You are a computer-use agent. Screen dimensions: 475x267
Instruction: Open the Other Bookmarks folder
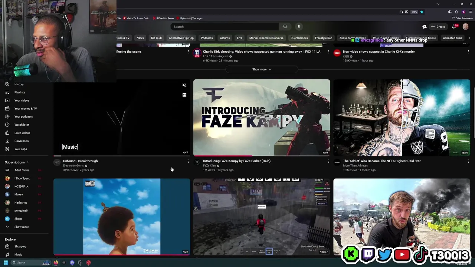pos(462,18)
